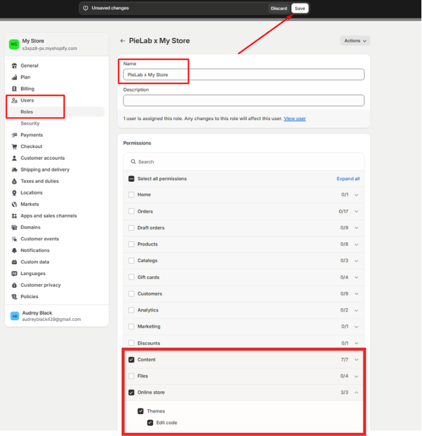Open the Actions dropdown
The width and height of the screenshot is (422, 436).
coord(355,41)
